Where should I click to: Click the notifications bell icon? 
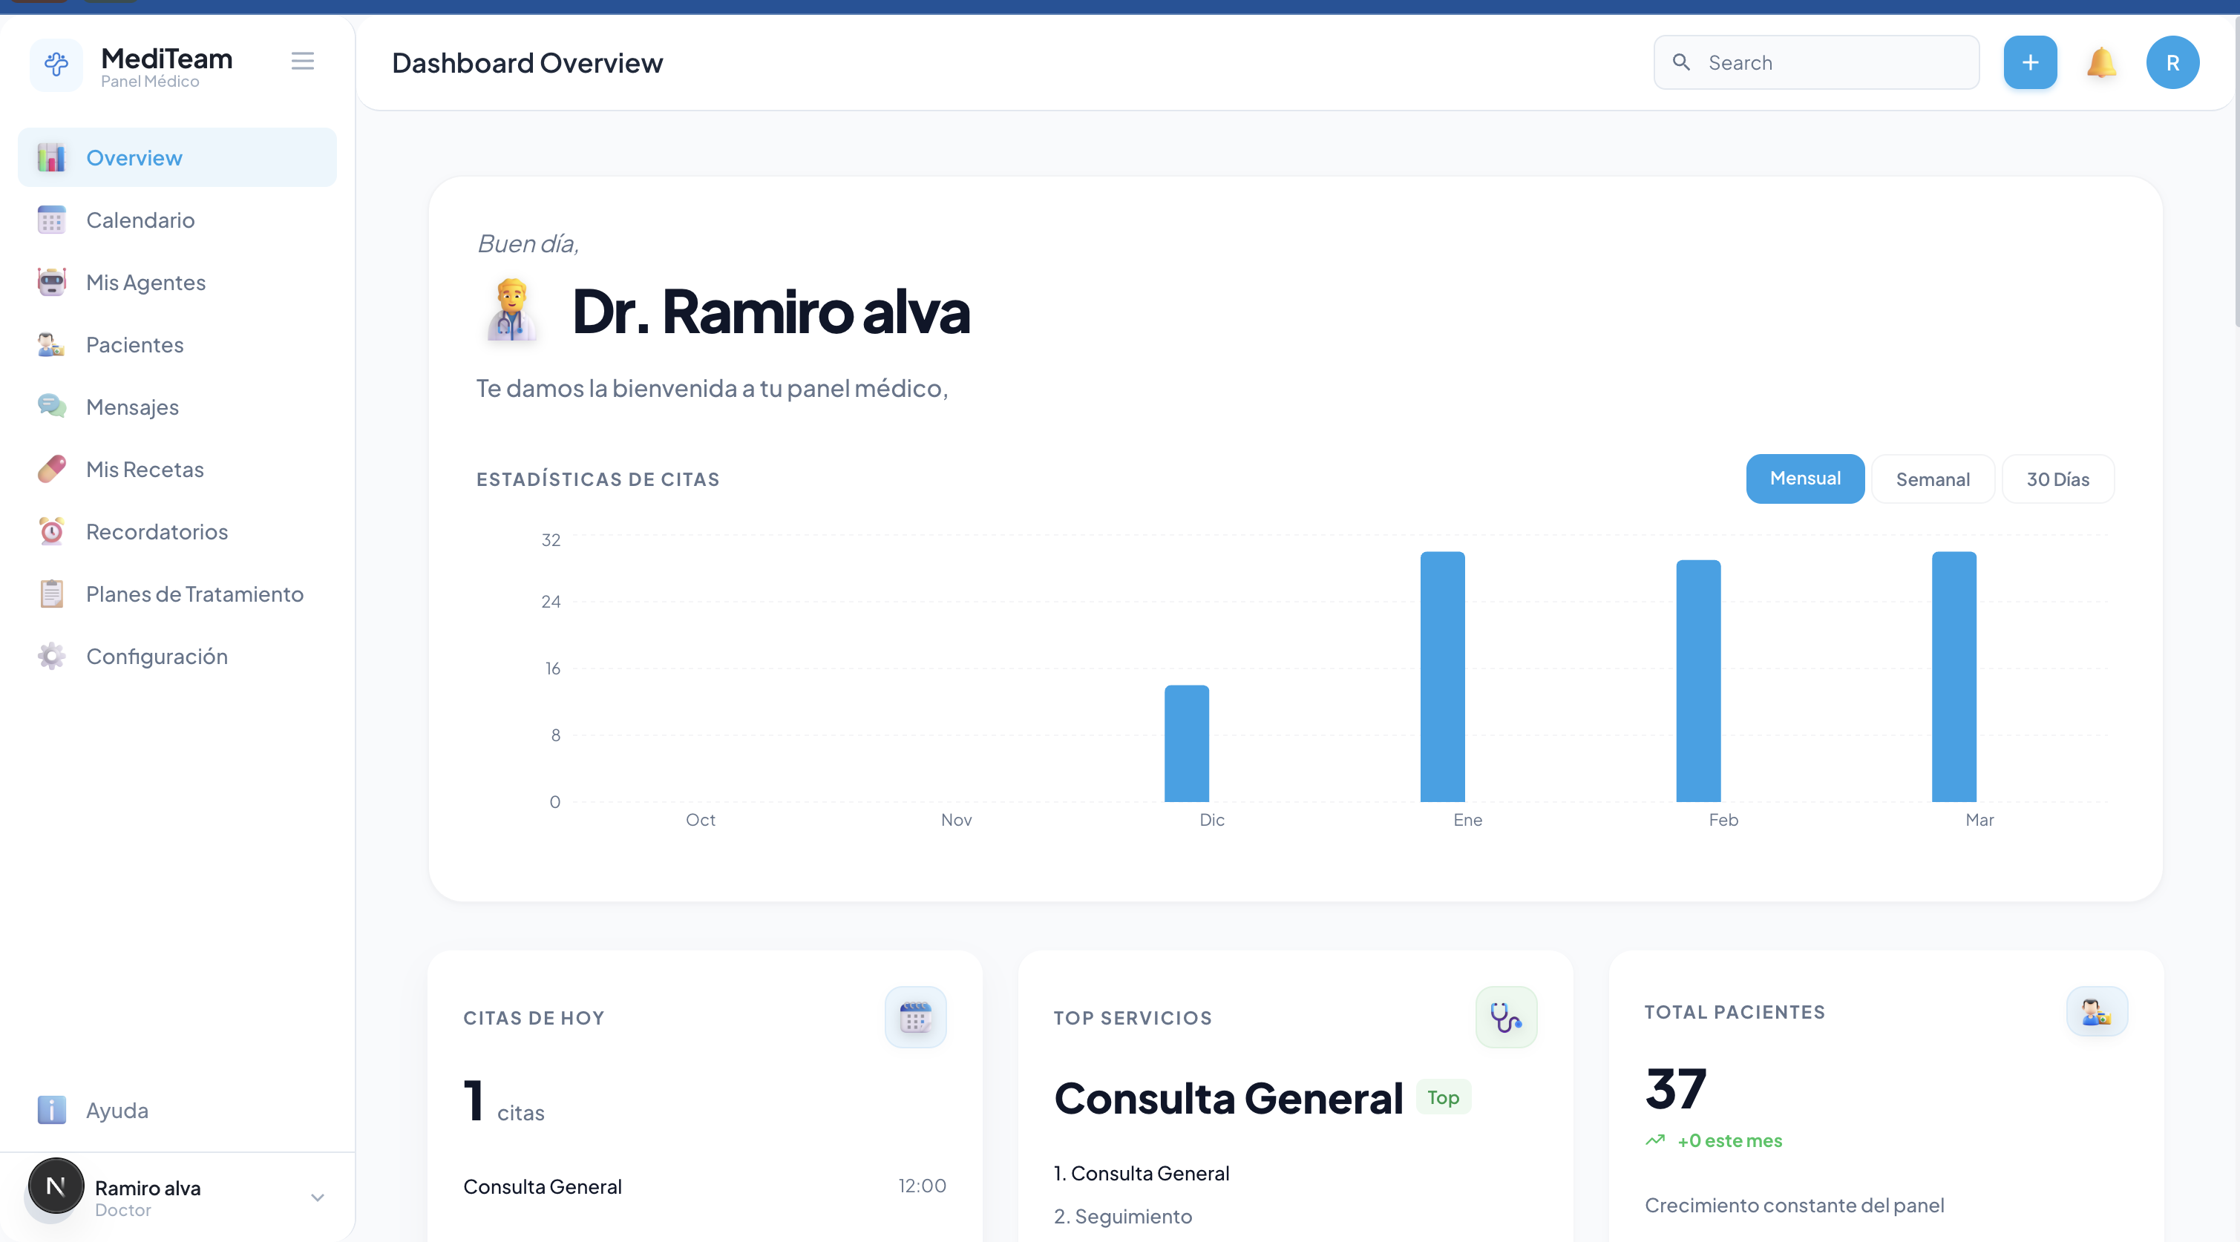pos(2103,62)
